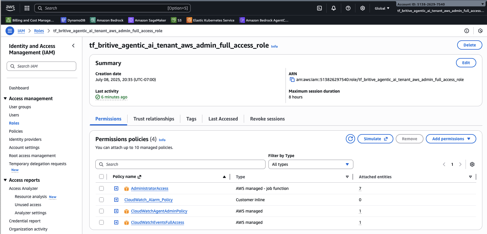487x234 pixels.
Task: Switch to the Trust relationships tab
Action: 154,119
